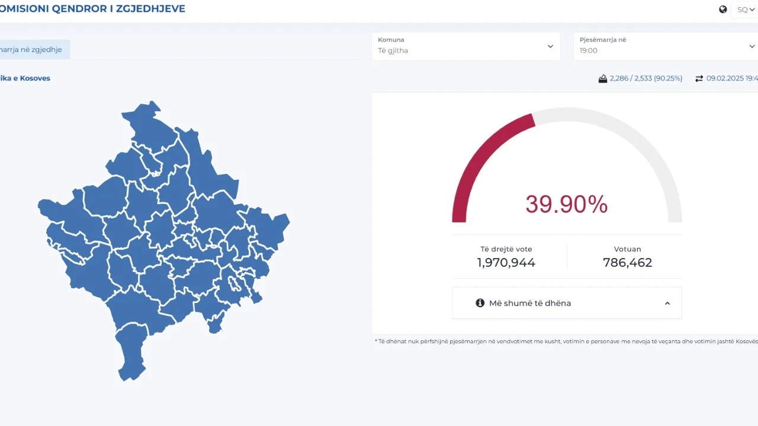
Task: Open the SQ language selector
Action: pyautogui.click(x=745, y=9)
